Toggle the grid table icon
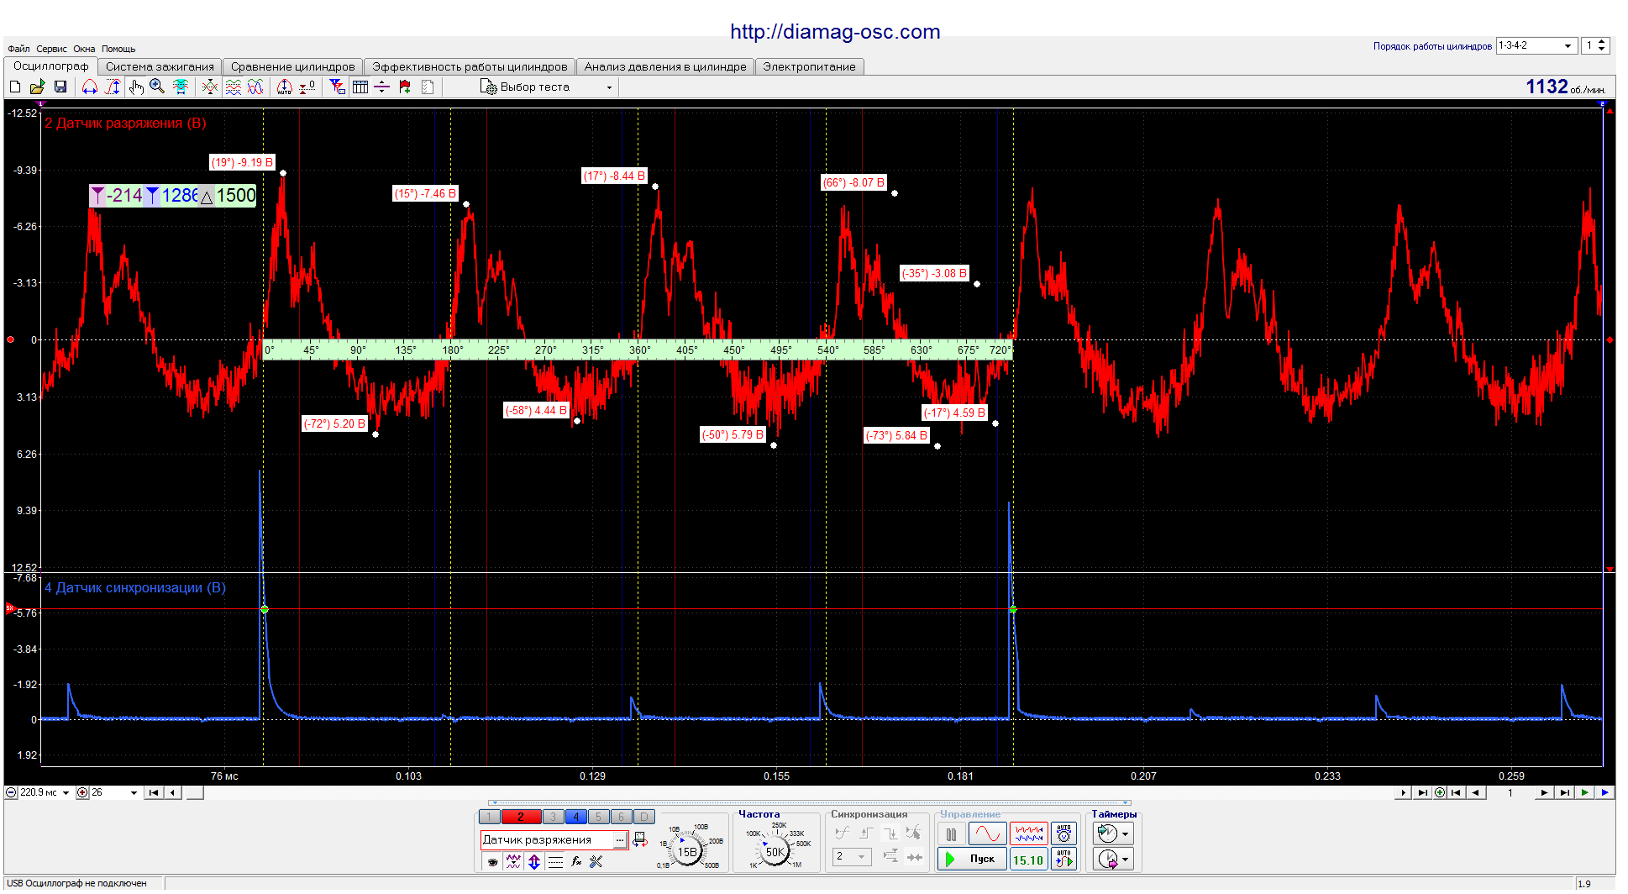Screen dimensions: 1628x894 360,87
